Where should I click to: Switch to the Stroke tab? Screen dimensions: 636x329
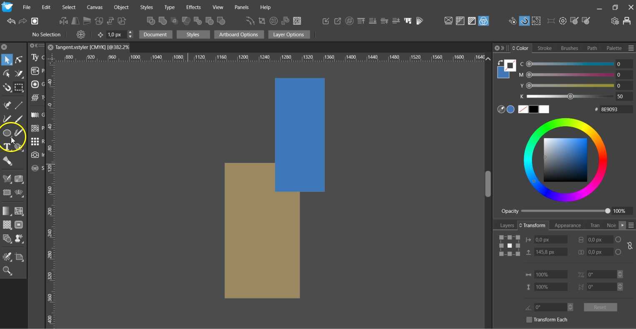coord(544,48)
